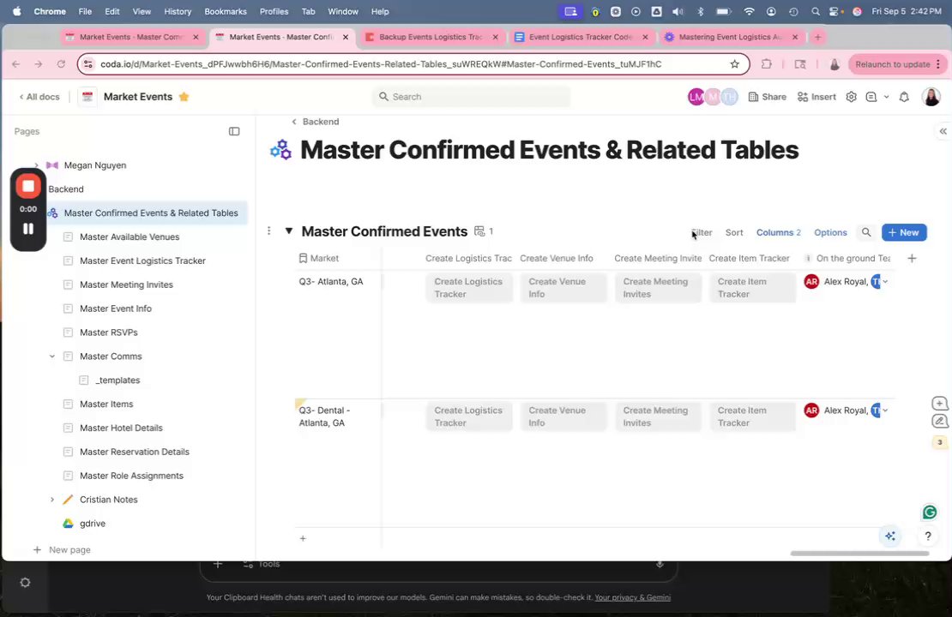This screenshot has width=952, height=617.
Task: Add a column with plus icon
Action: click(912, 258)
